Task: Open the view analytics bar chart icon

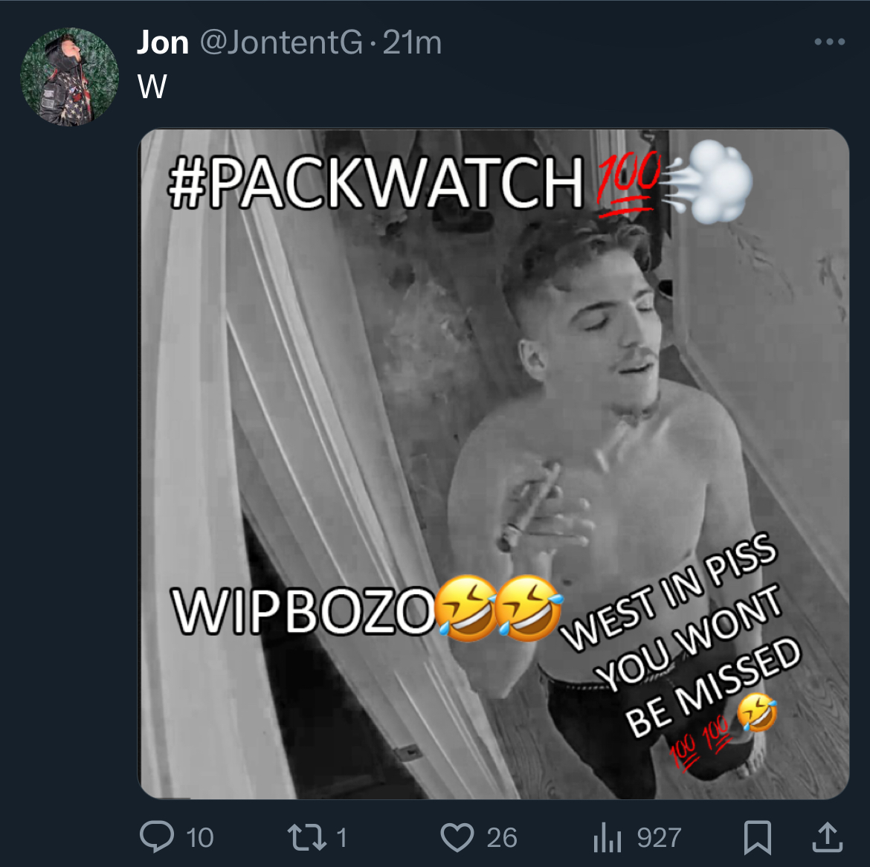Action: (x=607, y=837)
